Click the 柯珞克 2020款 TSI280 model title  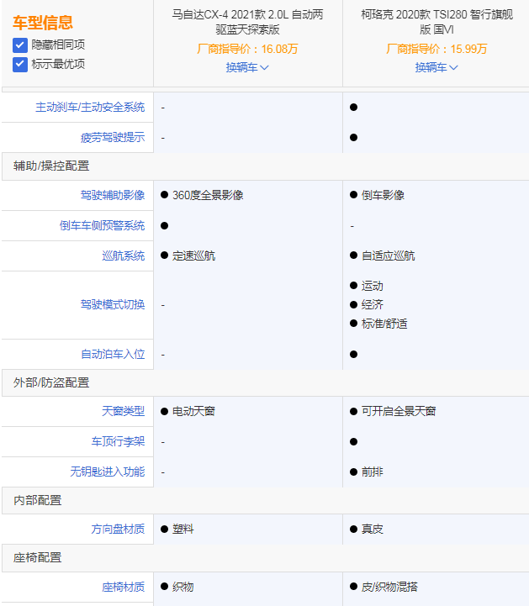(436, 22)
